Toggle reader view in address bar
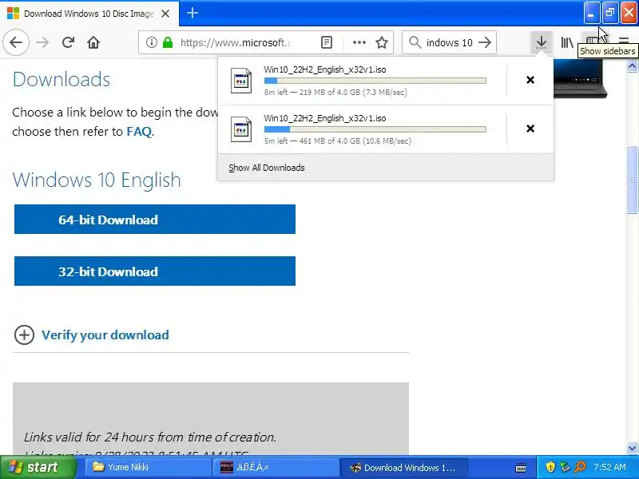This screenshot has height=479, width=639. pyautogui.click(x=327, y=42)
